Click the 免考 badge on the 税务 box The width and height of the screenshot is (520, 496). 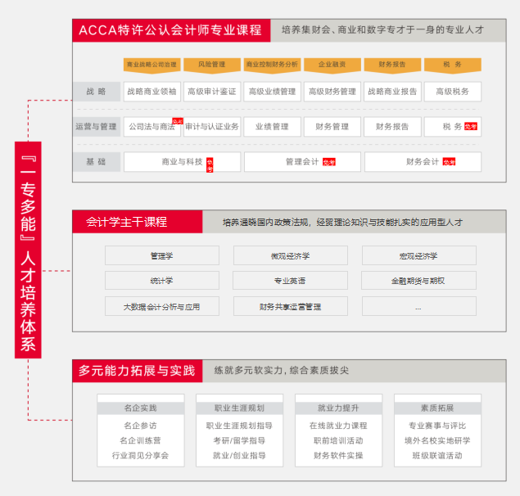471,127
